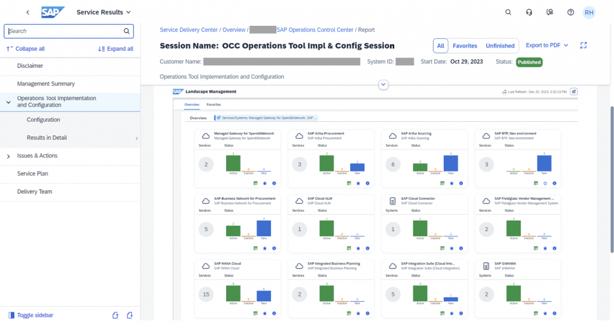Click the favorite star on Managed Gateway card
The width and height of the screenshot is (614, 330).
(264, 184)
